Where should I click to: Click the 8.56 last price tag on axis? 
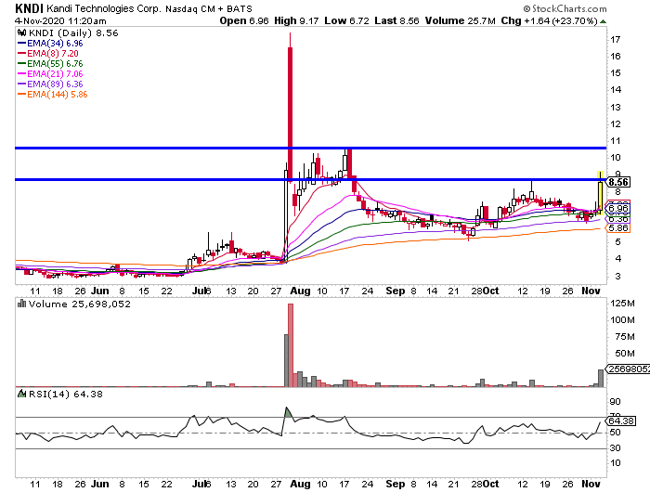pos(617,182)
